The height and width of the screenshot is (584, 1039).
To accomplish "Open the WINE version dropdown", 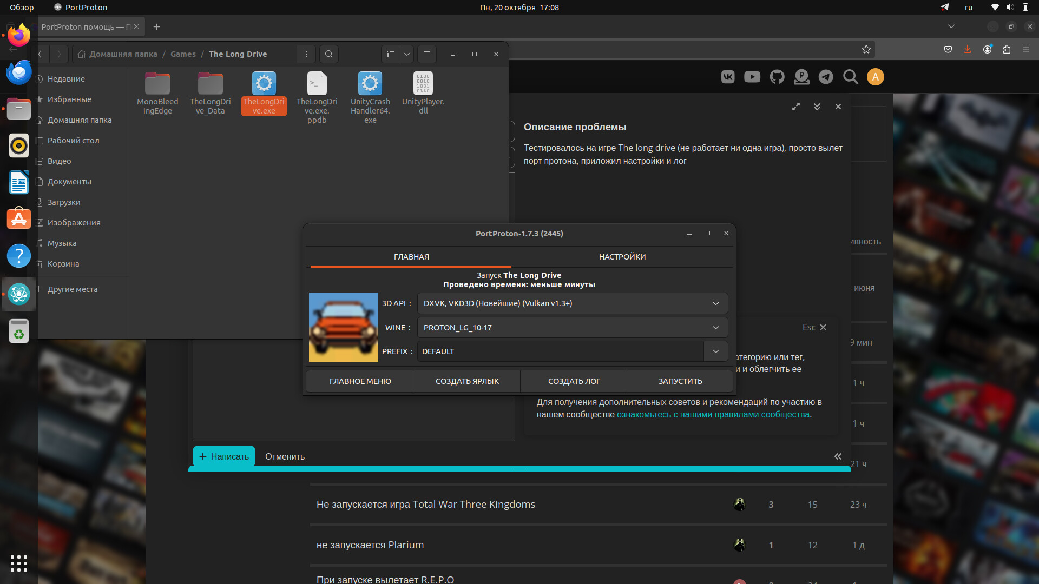I will [715, 328].
